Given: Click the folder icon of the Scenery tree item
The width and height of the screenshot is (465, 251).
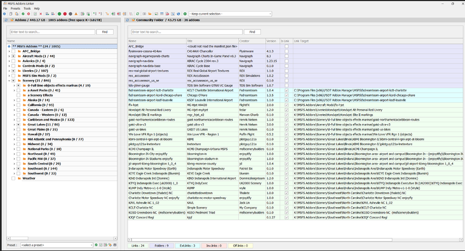Looking at the screenshot, I should 19,80.
